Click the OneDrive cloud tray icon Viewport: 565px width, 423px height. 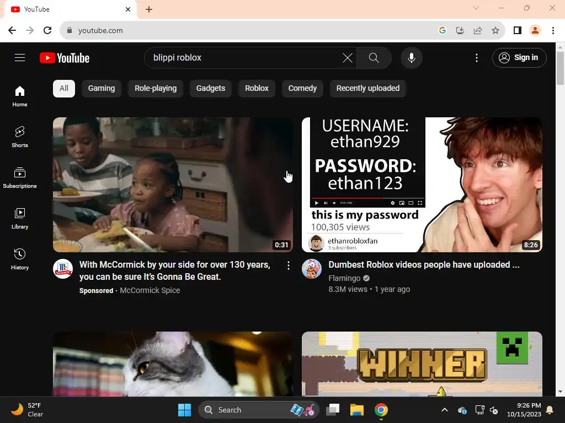coord(462,410)
